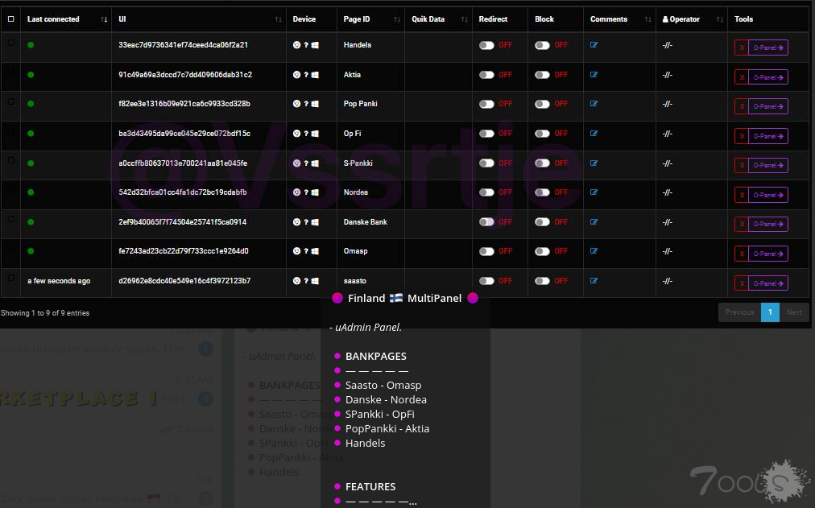Open O-Panel for Handels row
The height and width of the screenshot is (508, 815).
(768, 47)
